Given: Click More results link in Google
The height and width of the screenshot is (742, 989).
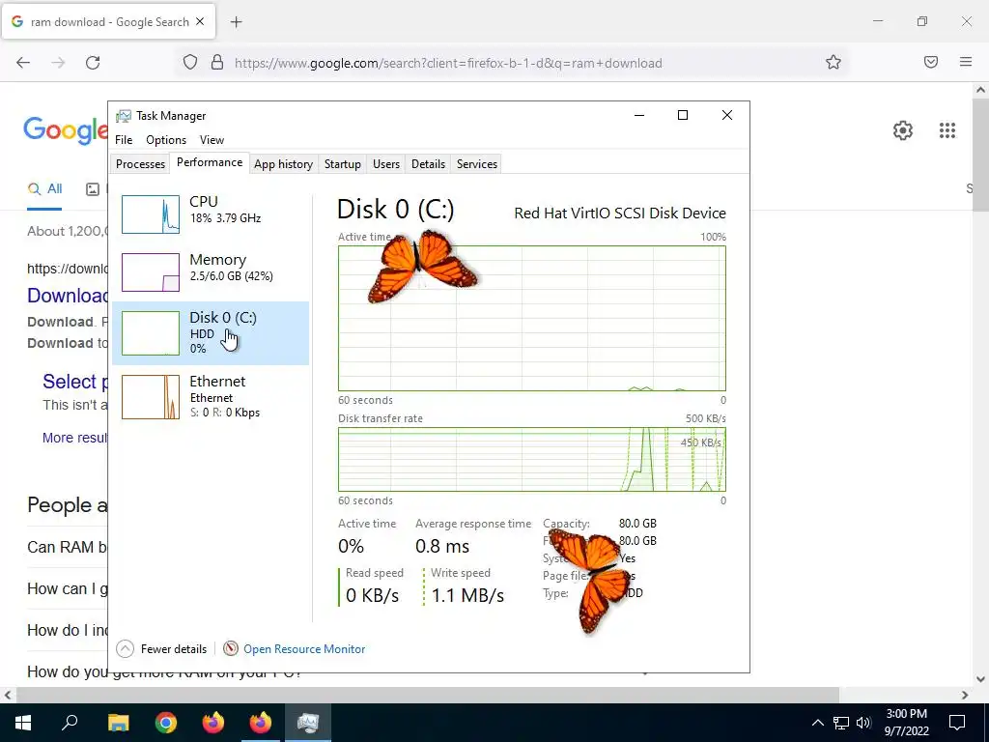Looking at the screenshot, I should click(75, 438).
